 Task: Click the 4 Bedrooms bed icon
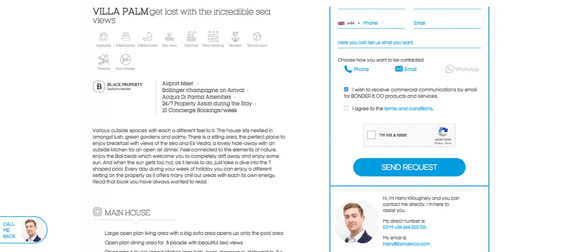(x=126, y=37)
